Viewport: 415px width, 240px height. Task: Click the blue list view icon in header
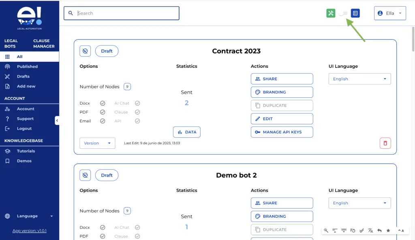click(355, 13)
